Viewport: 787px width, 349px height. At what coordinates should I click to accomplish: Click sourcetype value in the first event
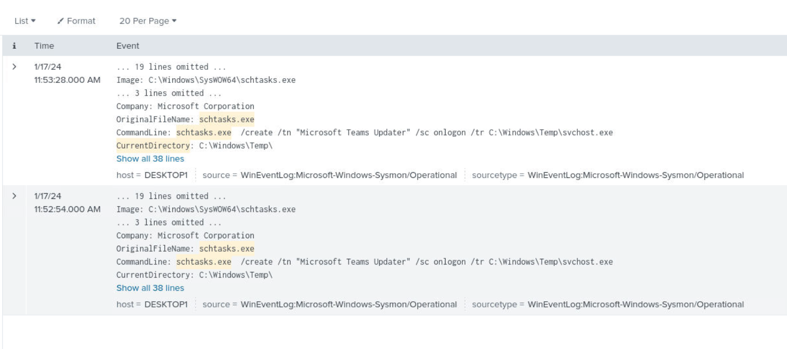point(636,175)
